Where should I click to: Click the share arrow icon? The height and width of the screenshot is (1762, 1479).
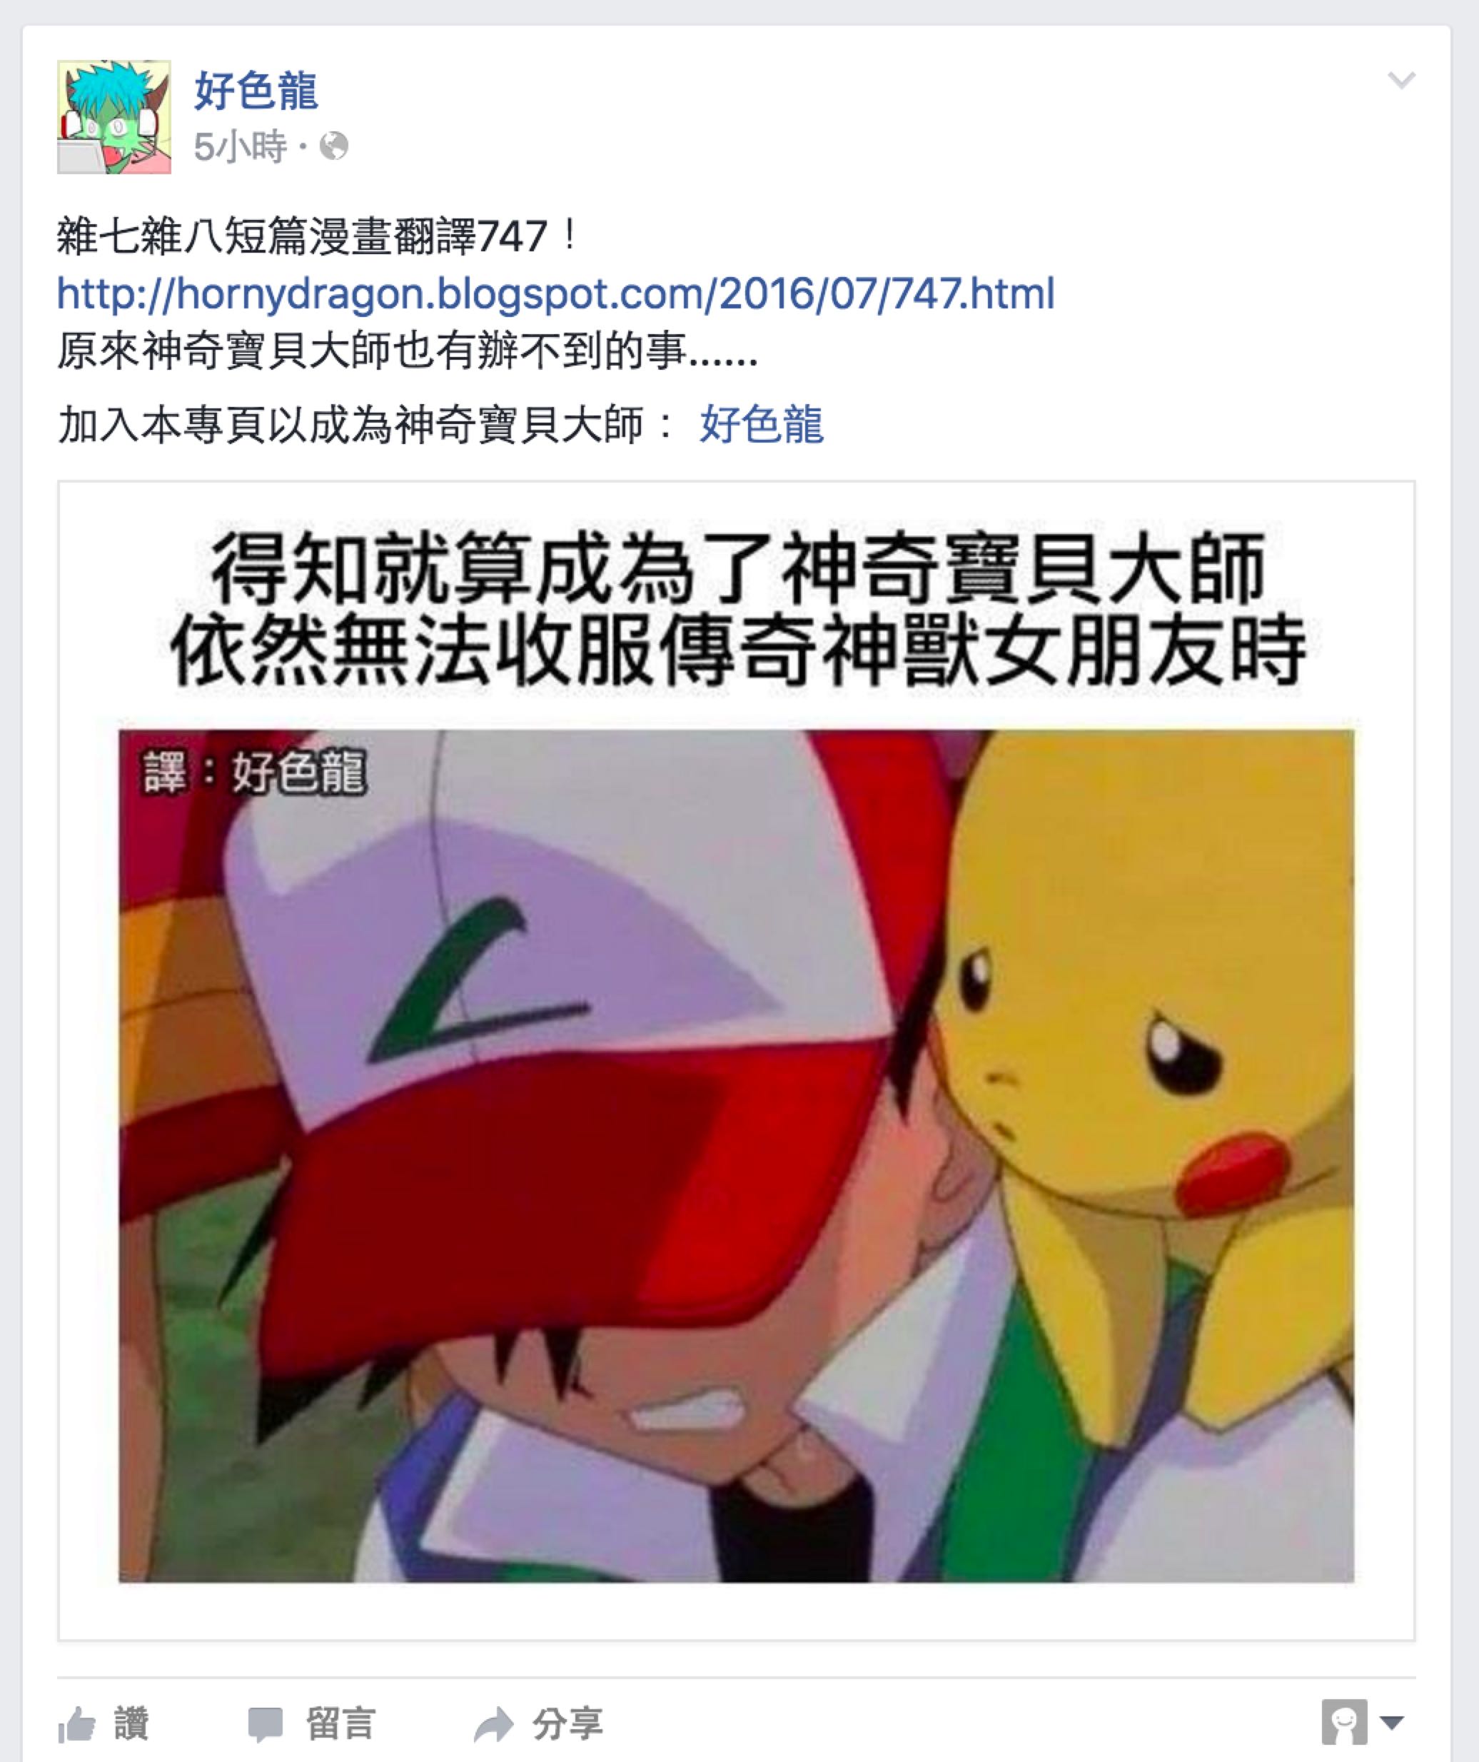pos(493,1724)
